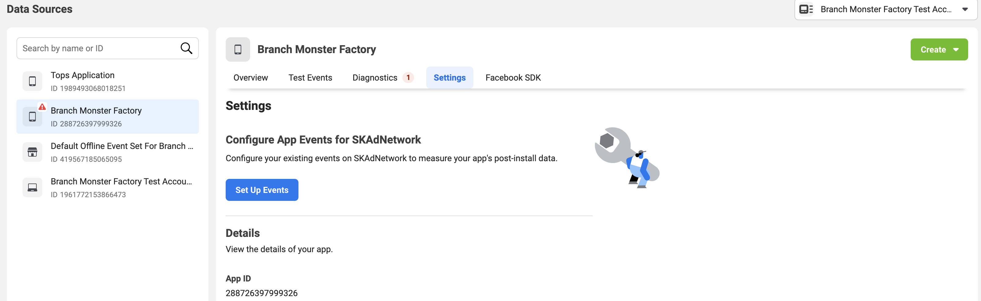Click the search magnifier icon
The height and width of the screenshot is (301, 981).
[186, 48]
